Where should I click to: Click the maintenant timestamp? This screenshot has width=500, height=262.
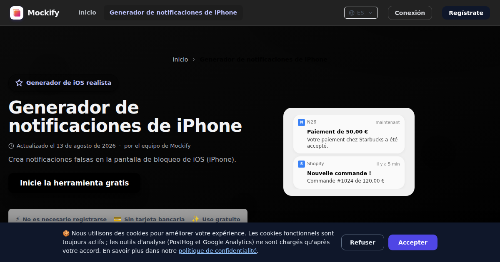click(387, 122)
